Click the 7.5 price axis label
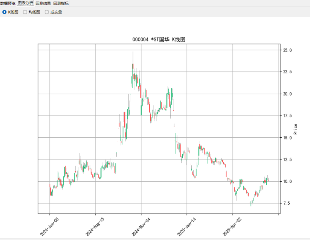The width and height of the screenshot is (310, 240). [x=287, y=203]
